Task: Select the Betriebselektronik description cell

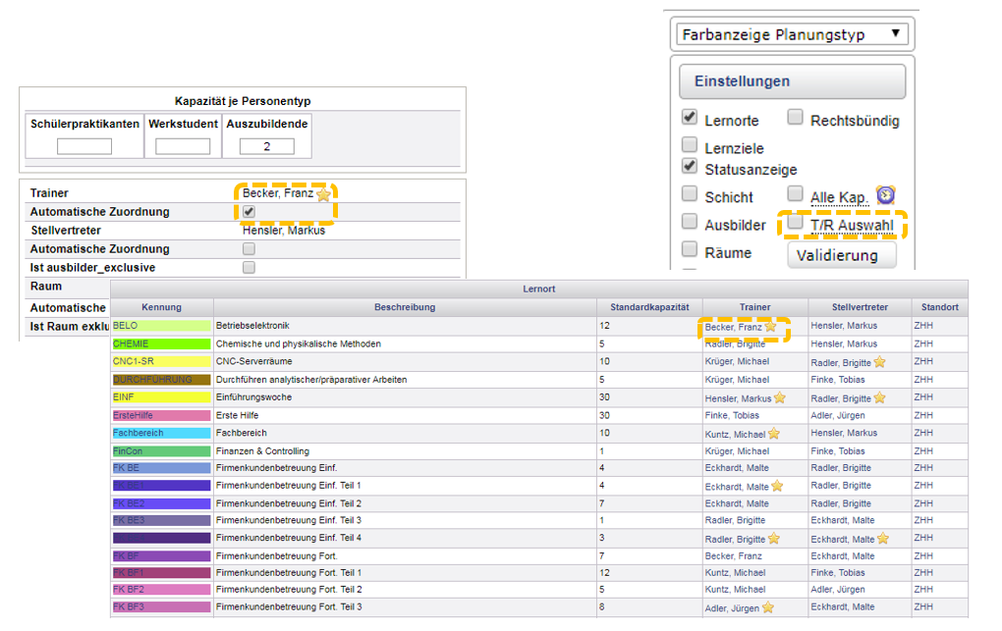Action: (405, 326)
